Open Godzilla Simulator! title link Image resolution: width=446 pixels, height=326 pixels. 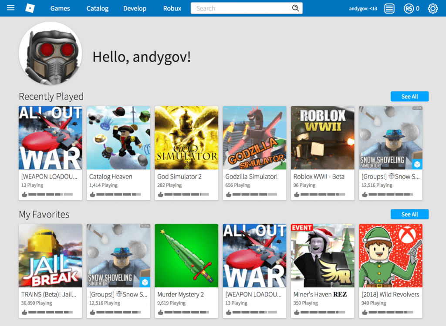[251, 177]
